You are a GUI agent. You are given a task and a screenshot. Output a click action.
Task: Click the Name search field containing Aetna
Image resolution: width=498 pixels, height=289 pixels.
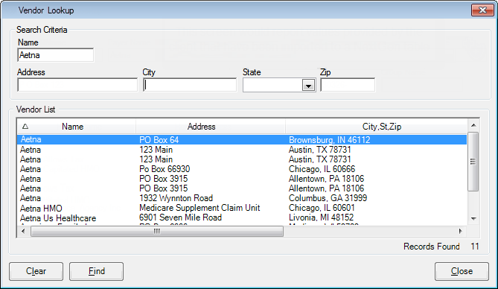pyautogui.click(x=56, y=55)
